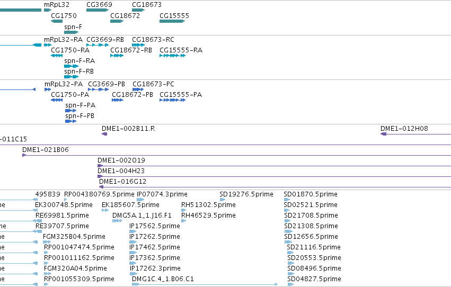This screenshot has height=287, width=451.
Task: Click EST RP001055309.5prime
Action: 79,279
